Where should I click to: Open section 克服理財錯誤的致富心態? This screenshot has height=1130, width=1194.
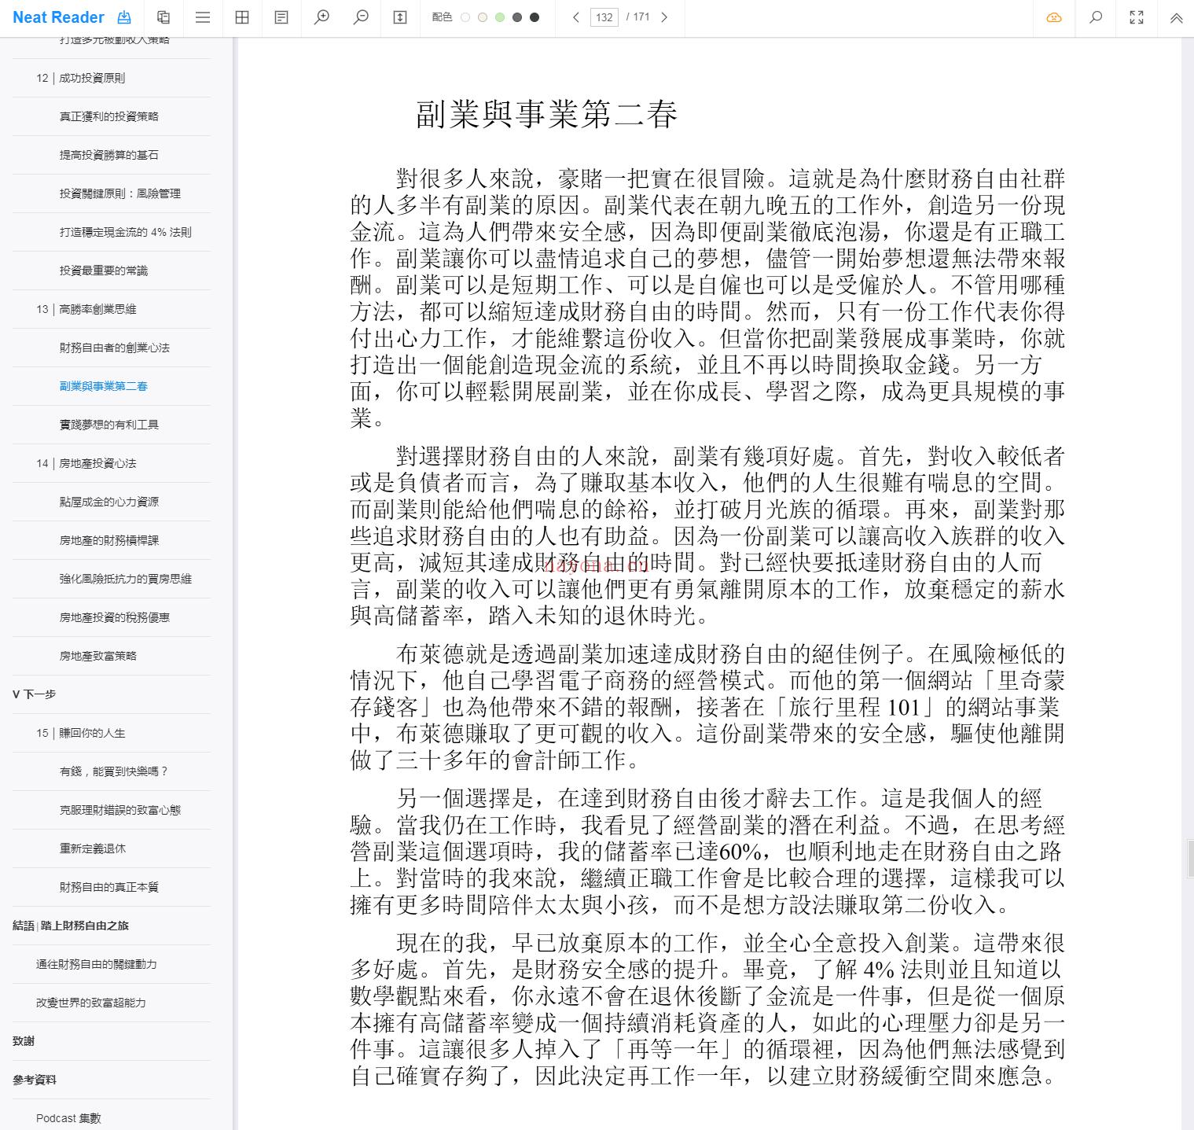pos(120,810)
